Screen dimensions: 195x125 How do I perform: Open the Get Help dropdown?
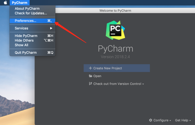click(183, 120)
